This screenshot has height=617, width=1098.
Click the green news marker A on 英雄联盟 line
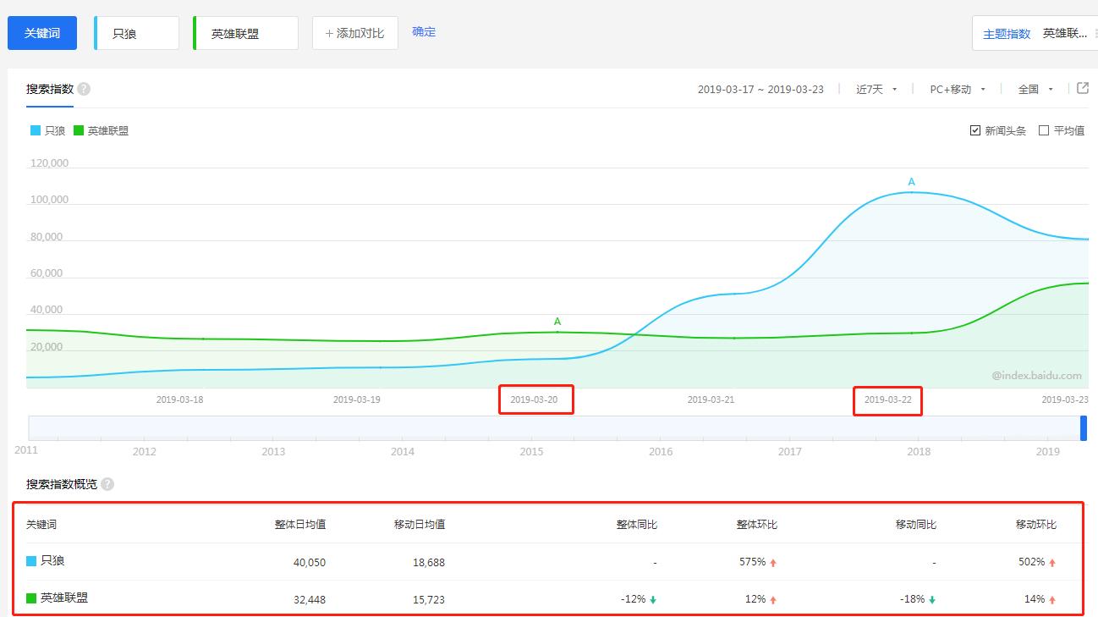557,322
